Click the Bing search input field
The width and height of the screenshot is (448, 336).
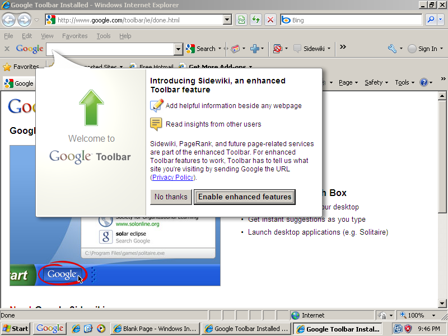coord(352,20)
